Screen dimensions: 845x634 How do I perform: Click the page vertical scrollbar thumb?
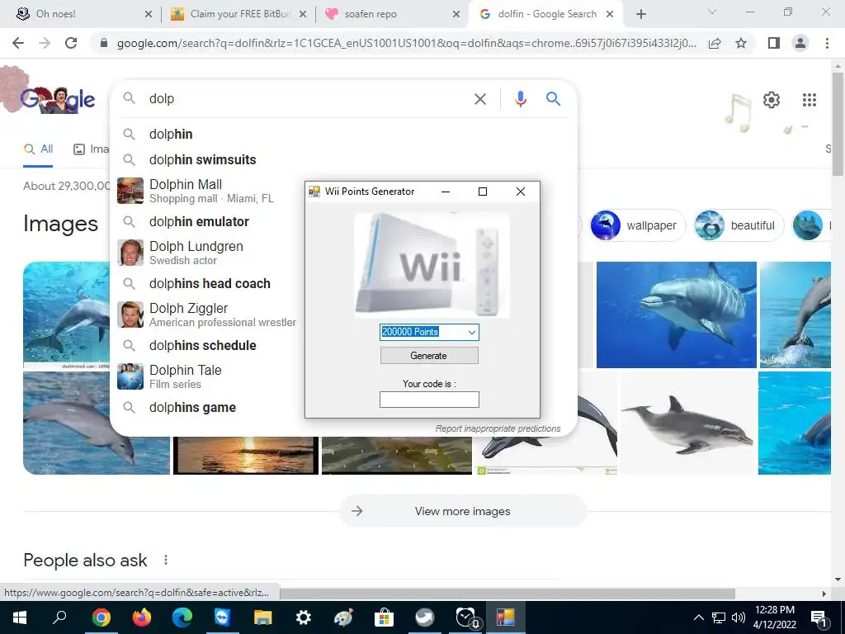(x=838, y=124)
